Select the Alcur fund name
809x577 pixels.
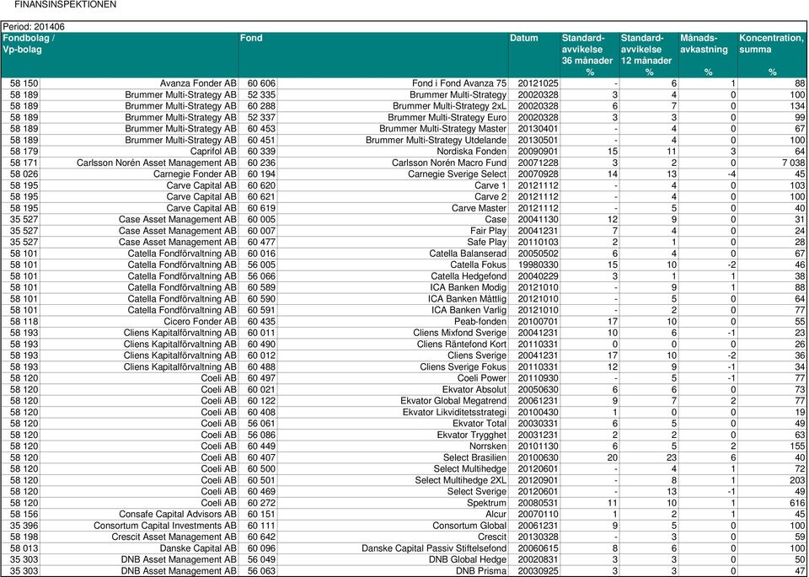click(x=496, y=515)
